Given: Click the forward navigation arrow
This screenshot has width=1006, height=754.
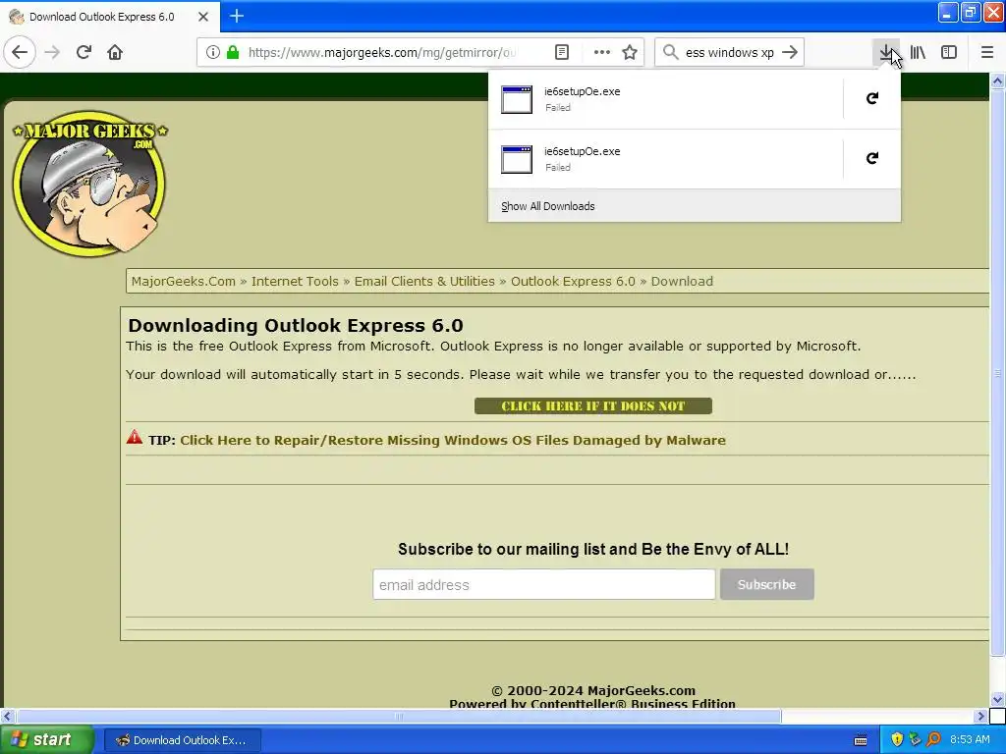Looking at the screenshot, I should (52, 53).
